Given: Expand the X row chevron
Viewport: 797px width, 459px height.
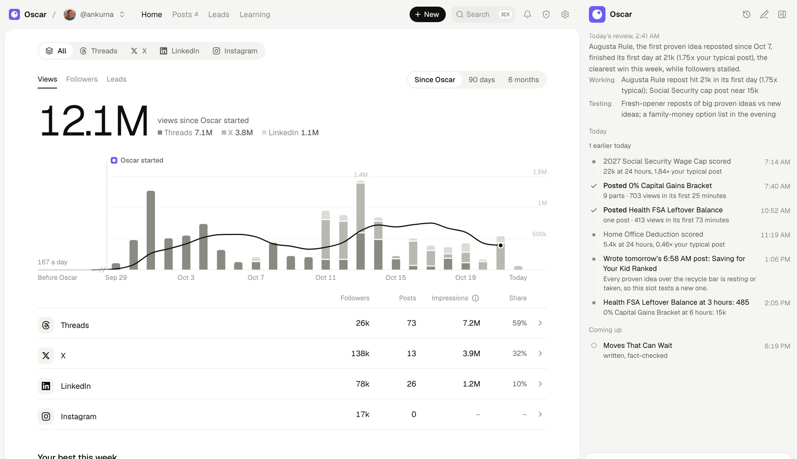Looking at the screenshot, I should point(540,354).
